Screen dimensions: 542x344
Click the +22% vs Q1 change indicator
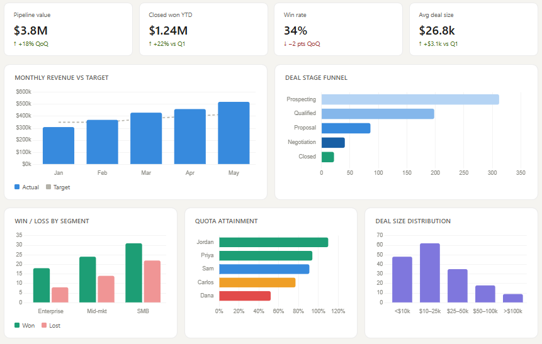[167, 44]
